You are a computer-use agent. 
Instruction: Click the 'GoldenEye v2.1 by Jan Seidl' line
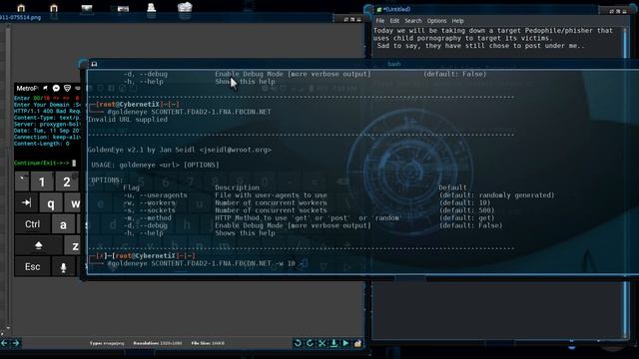[x=180, y=150]
